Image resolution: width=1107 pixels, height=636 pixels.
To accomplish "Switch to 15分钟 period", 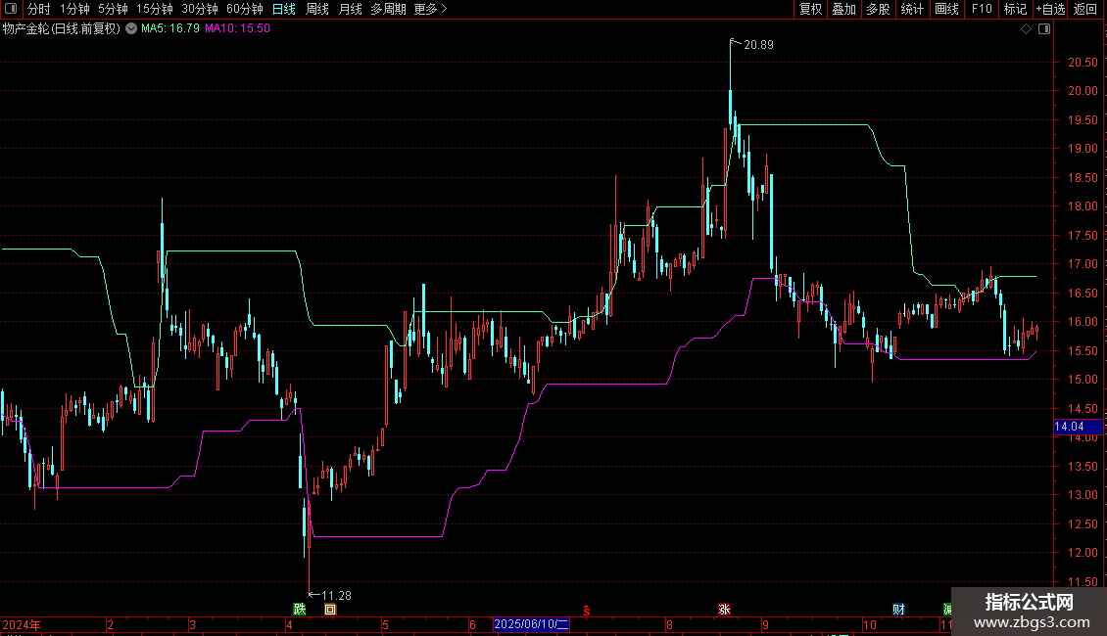I will point(155,9).
